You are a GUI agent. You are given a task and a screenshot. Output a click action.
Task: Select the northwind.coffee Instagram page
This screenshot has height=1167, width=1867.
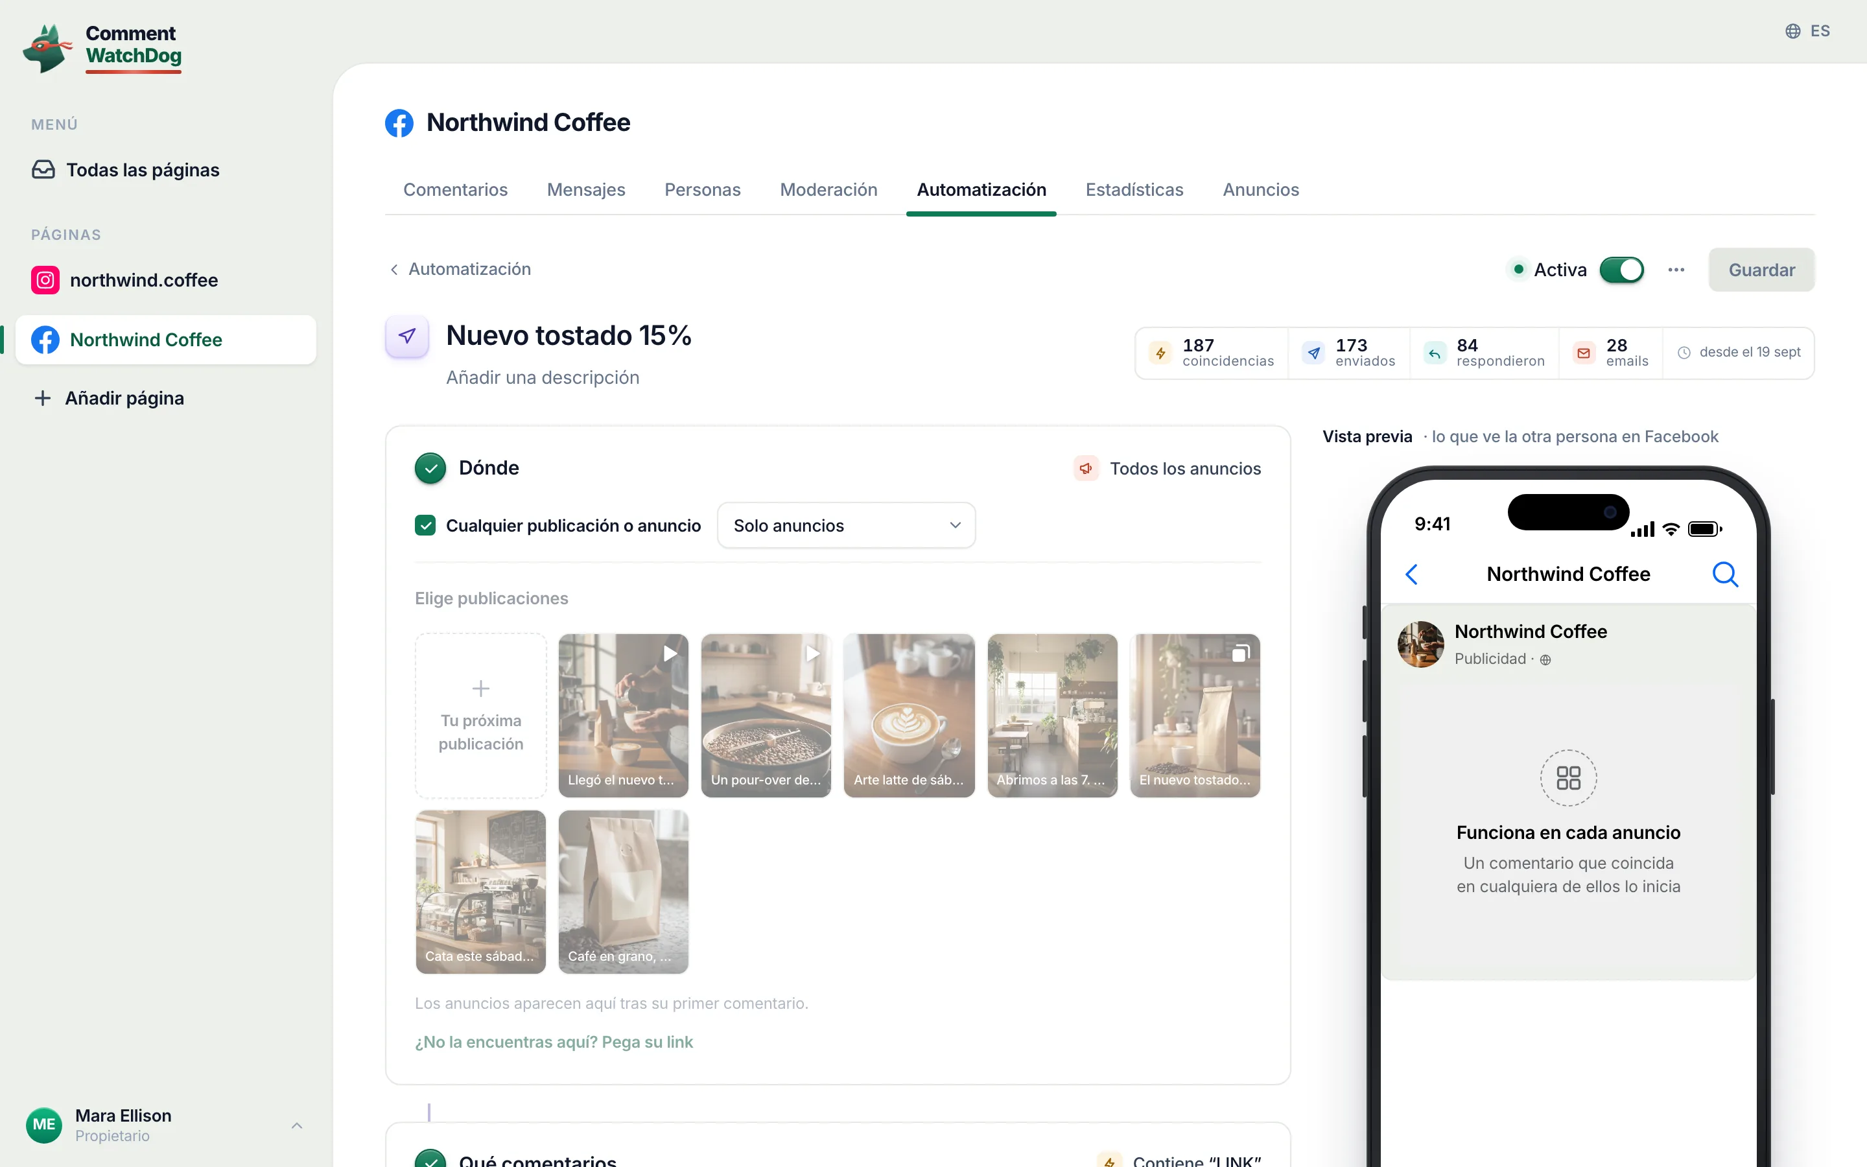[125, 279]
